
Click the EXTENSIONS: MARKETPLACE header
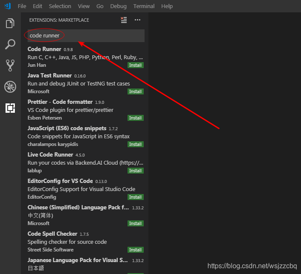point(59,20)
